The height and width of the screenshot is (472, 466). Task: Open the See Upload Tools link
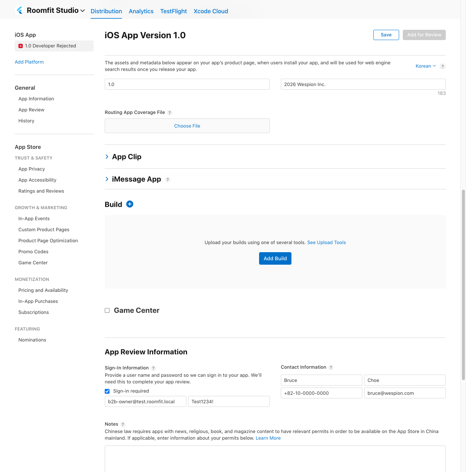(326, 243)
